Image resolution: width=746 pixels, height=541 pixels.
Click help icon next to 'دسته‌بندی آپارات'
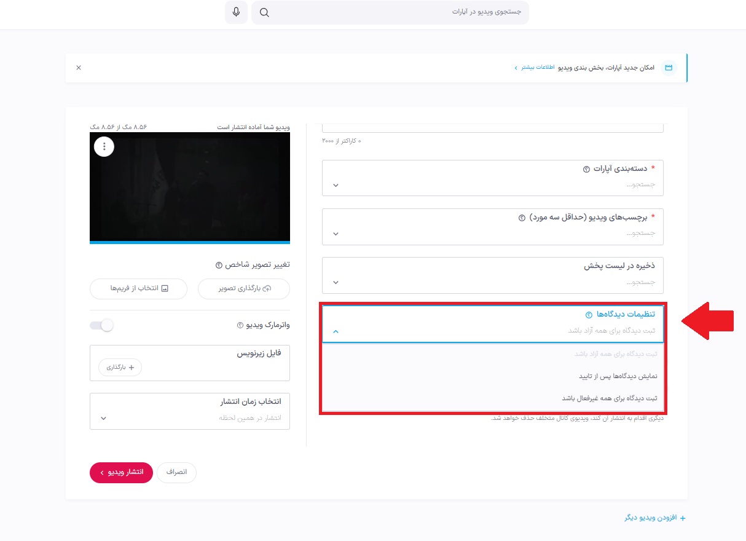click(586, 169)
